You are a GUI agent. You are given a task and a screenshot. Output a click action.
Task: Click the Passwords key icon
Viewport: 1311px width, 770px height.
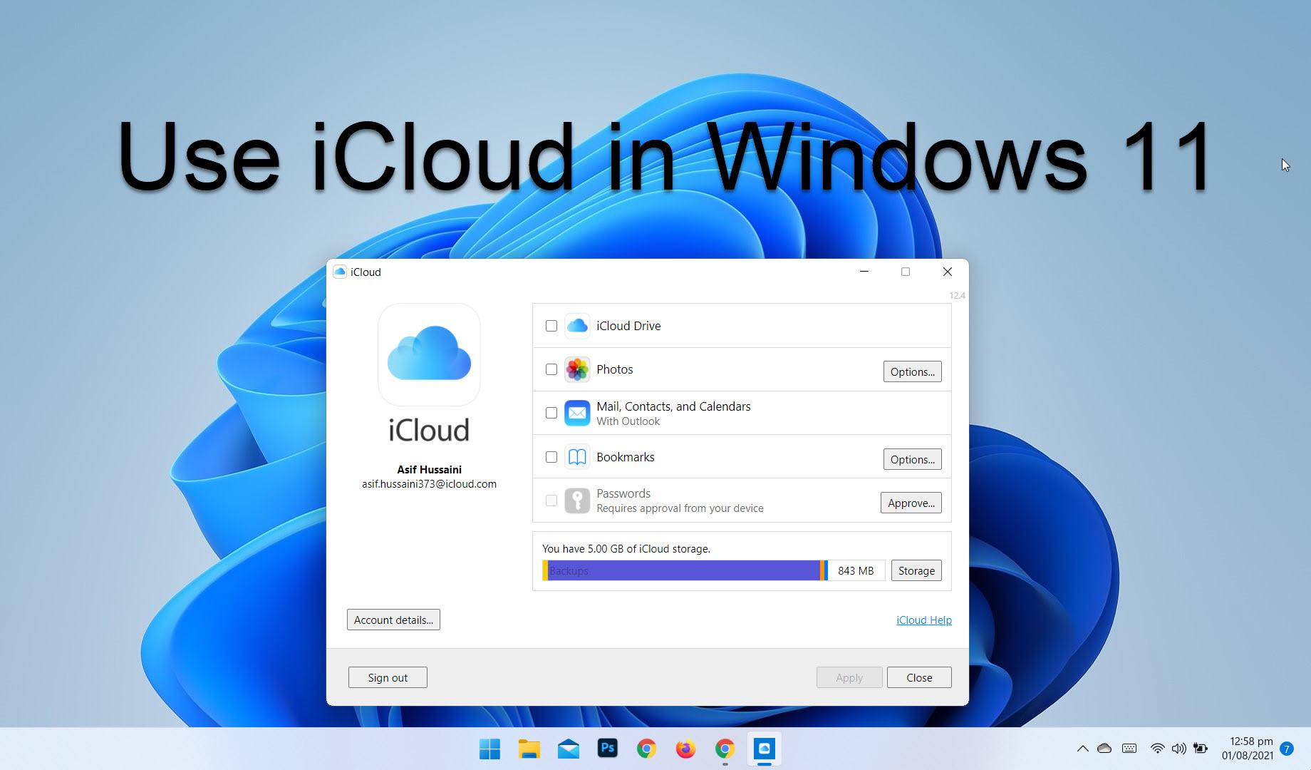(577, 500)
